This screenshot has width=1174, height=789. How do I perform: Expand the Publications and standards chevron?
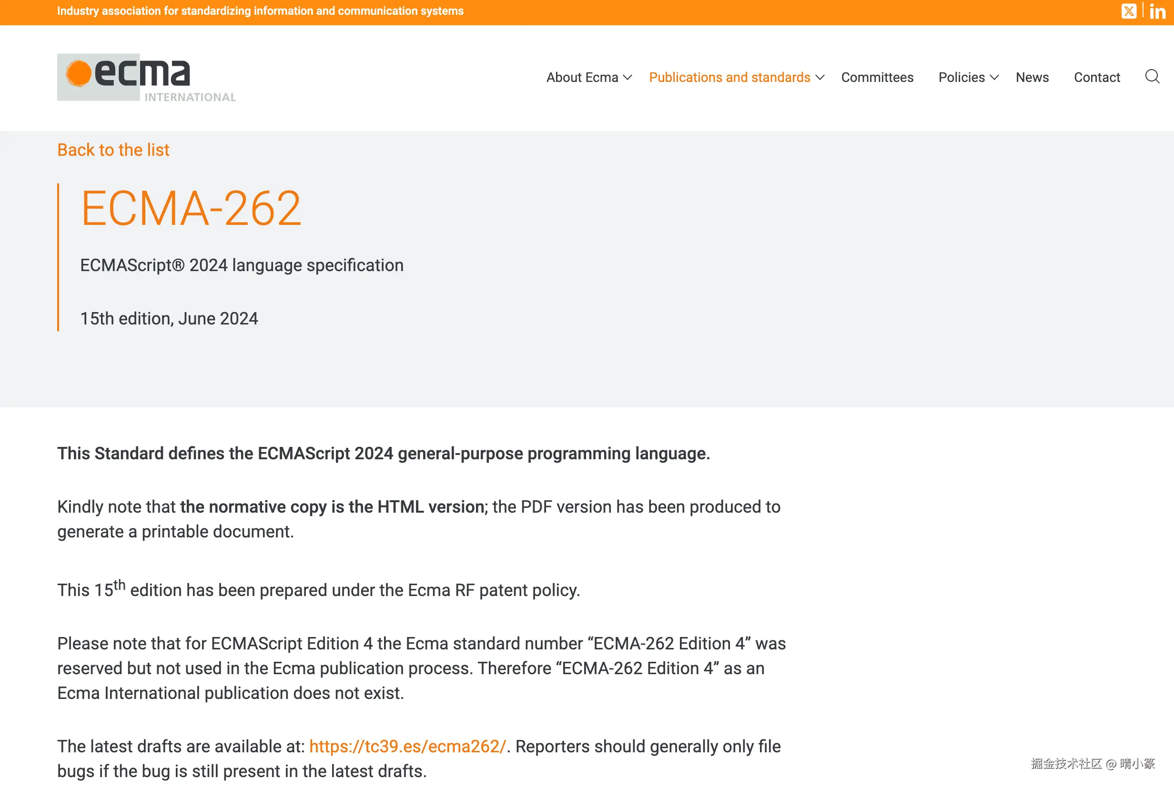[820, 78]
